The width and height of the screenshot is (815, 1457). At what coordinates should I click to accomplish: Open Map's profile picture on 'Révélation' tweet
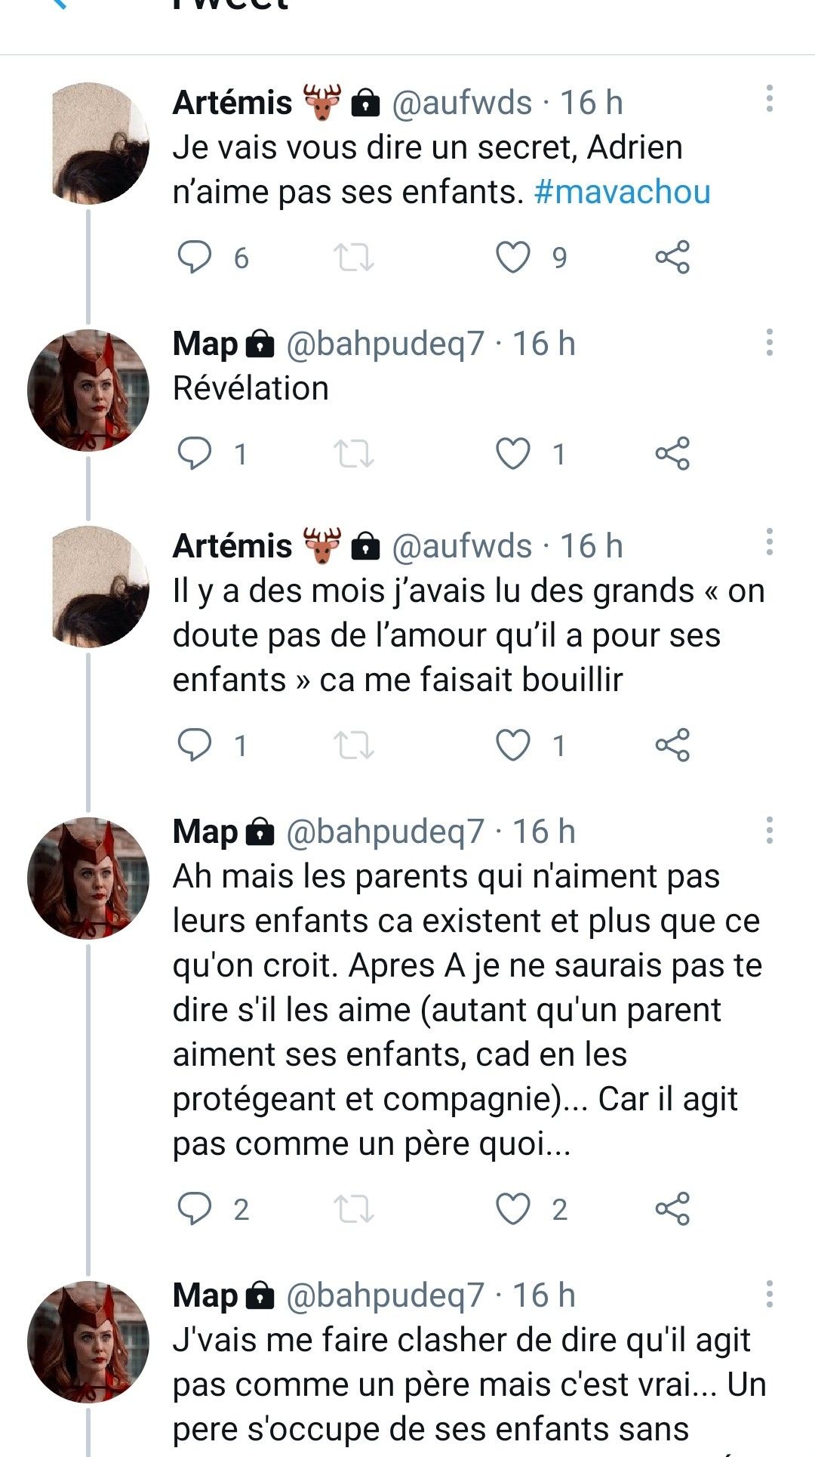pos(88,390)
